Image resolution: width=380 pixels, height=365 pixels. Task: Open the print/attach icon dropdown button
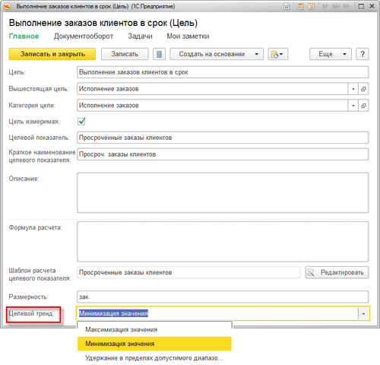278,54
